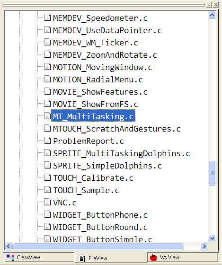
Task: Select the MEMDEV_Speedometer.c file name
Action: point(100,18)
